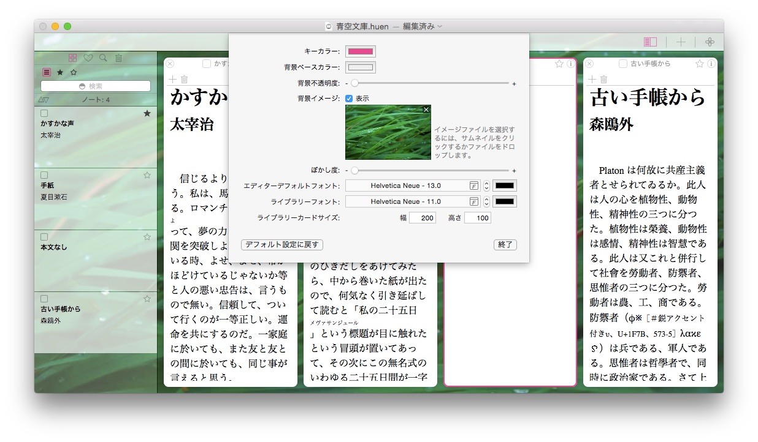
Task: Click 終了 button to close settings
Action: click(505, 245)
